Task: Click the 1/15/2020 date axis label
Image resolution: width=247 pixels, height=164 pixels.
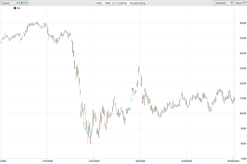Action: click(x=47, y=161)
